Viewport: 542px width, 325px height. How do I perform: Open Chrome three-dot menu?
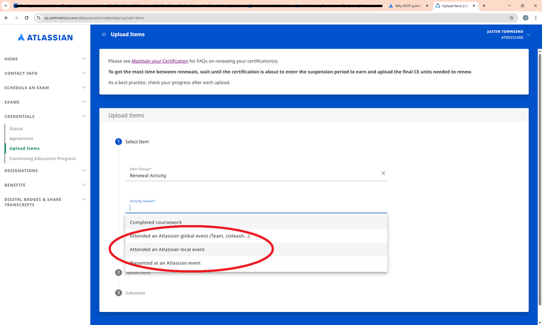pos(535,17)
